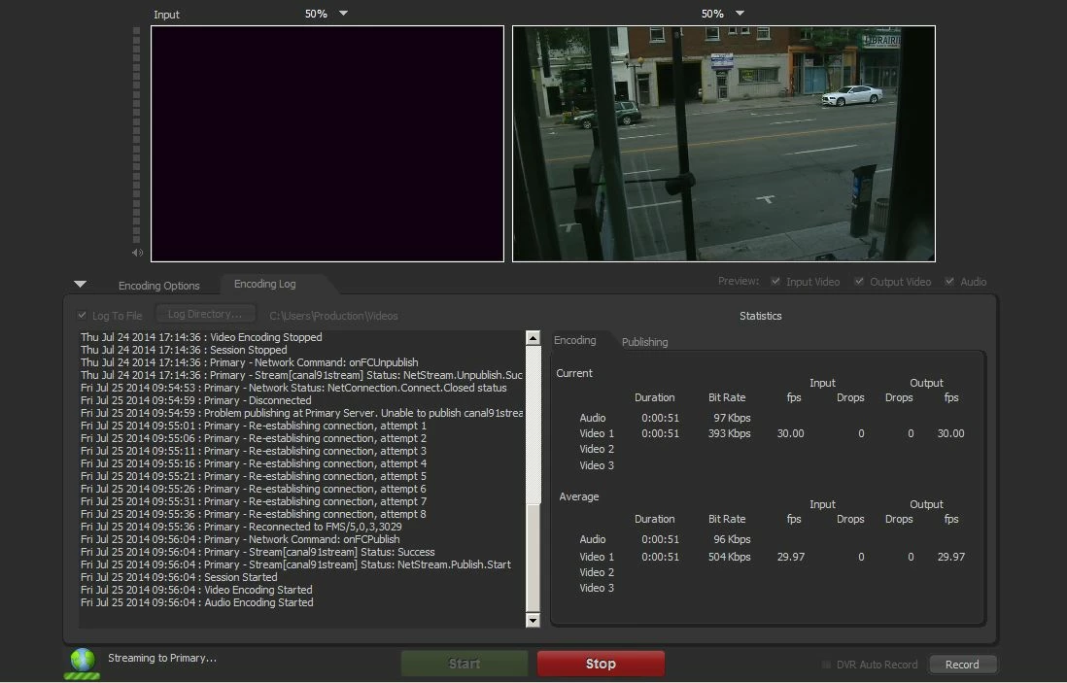
Task: Click the average audio bit rate 96 Kbps
Action: tap(732, 539)
